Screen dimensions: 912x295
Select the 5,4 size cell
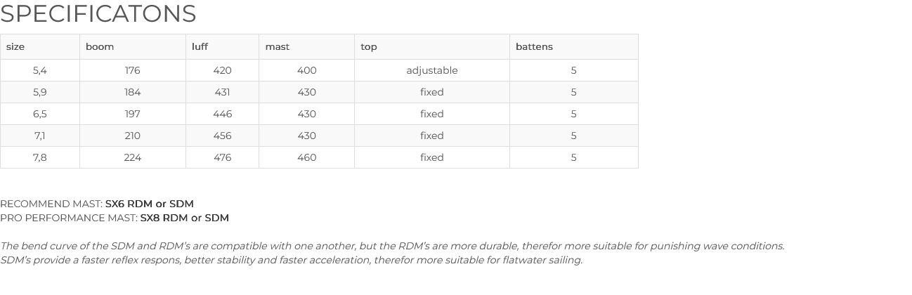40,70
